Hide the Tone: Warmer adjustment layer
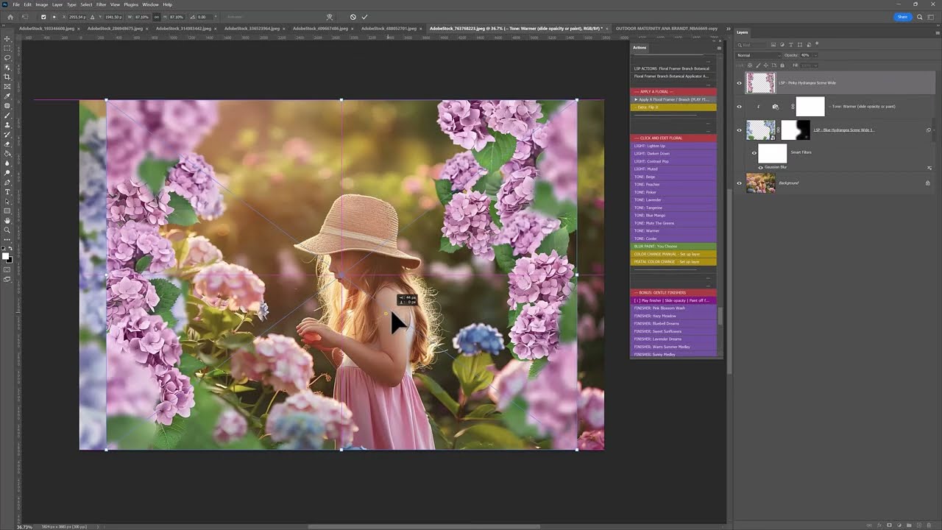This screenshot has height=530, width=942. pos(740,107)
